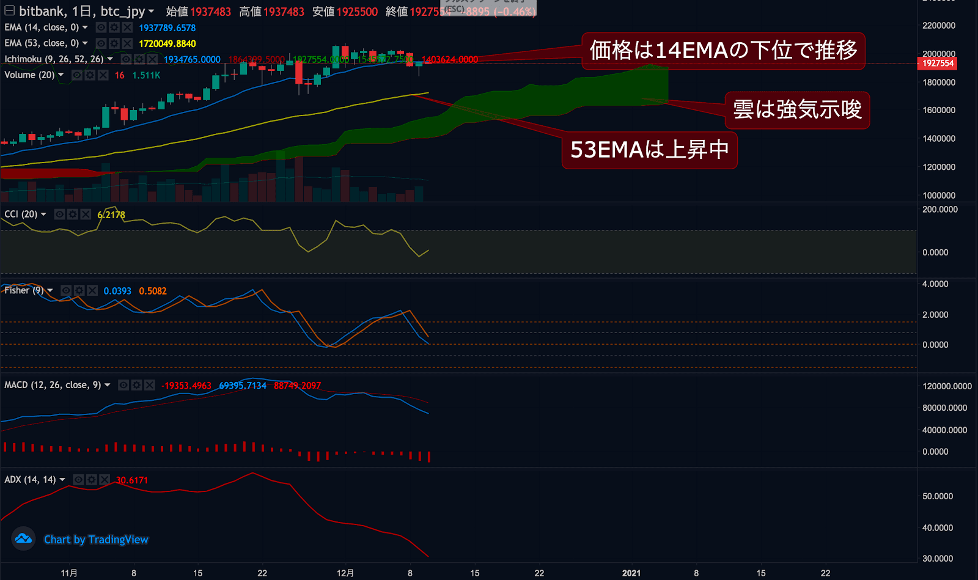Remove the CCI (20) indicator
The image size is (978, 580).
coord(86,214)
